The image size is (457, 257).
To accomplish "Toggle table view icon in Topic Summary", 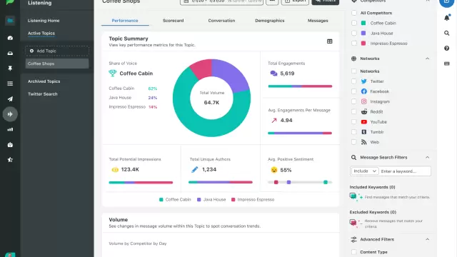I will click(330, 41).
